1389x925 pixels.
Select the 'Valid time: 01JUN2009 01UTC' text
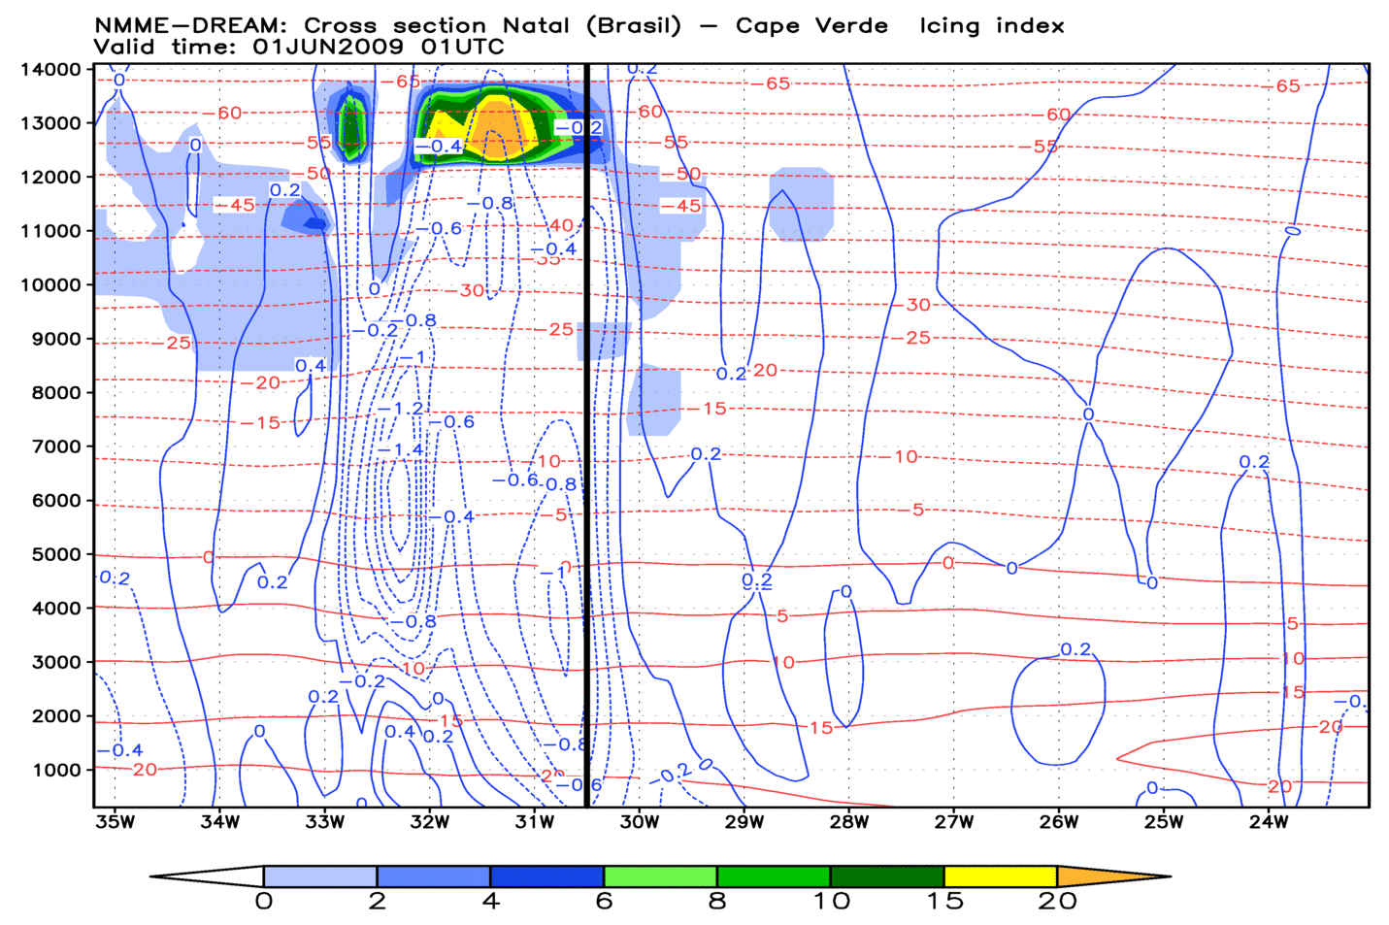[x=299, y=47]
